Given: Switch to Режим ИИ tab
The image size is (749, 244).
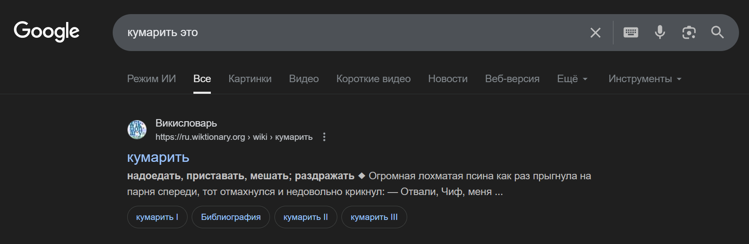Looking at the screenshot, I should pos(151,79).
